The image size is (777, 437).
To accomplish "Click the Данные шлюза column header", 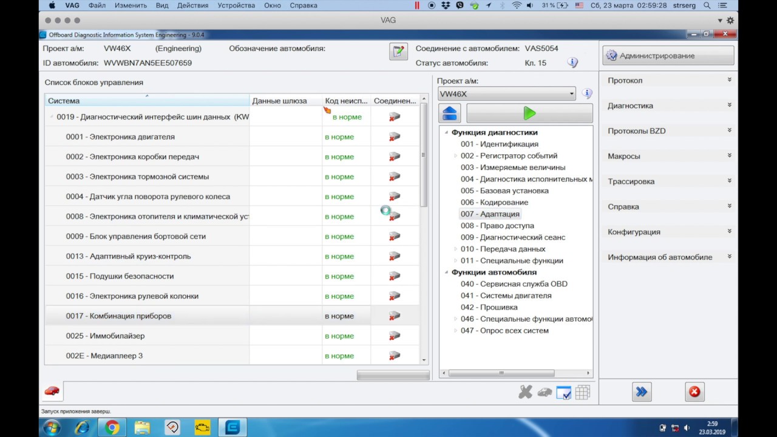I will point(285,101).
